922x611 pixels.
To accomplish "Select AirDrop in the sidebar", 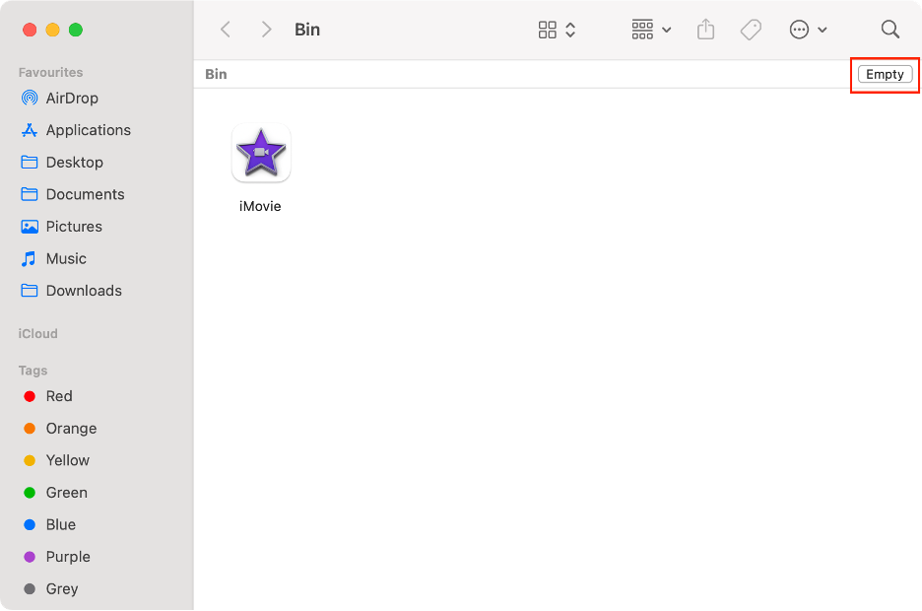I will tap(71, 98).
